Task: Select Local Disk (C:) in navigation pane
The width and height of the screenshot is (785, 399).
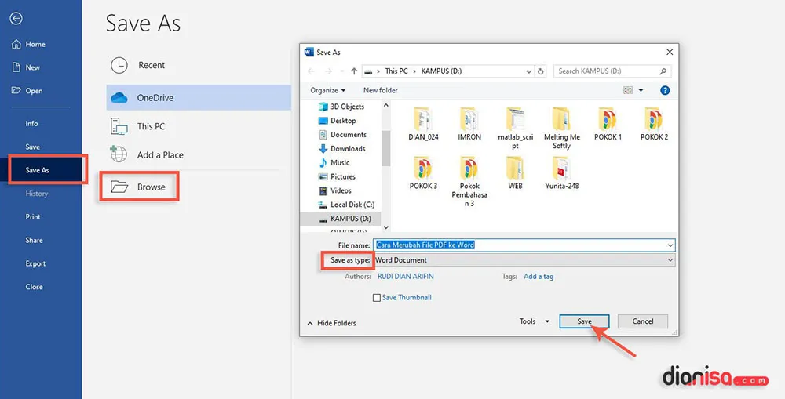Action: 346,205
